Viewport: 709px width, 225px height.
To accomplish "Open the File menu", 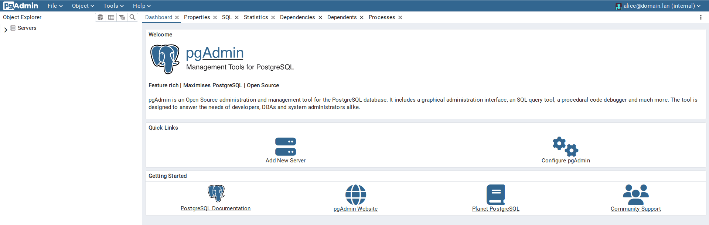I will (55, 6).
